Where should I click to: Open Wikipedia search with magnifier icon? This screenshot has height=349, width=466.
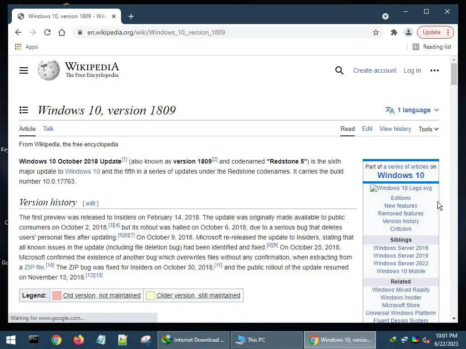[x=339, y=70]
